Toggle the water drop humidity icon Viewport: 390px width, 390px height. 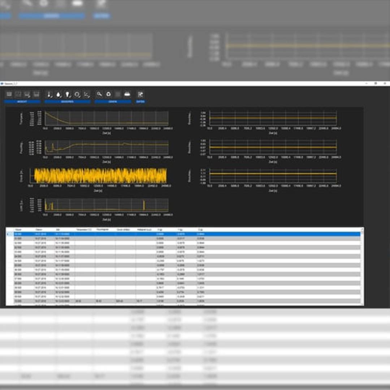pos(58,94)
